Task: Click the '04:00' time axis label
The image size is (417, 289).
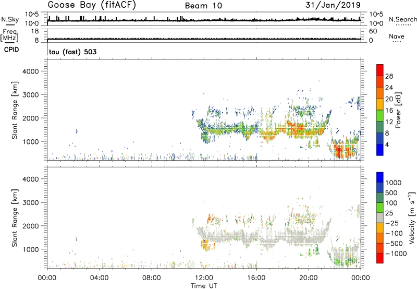Action: tap(99, 278)
